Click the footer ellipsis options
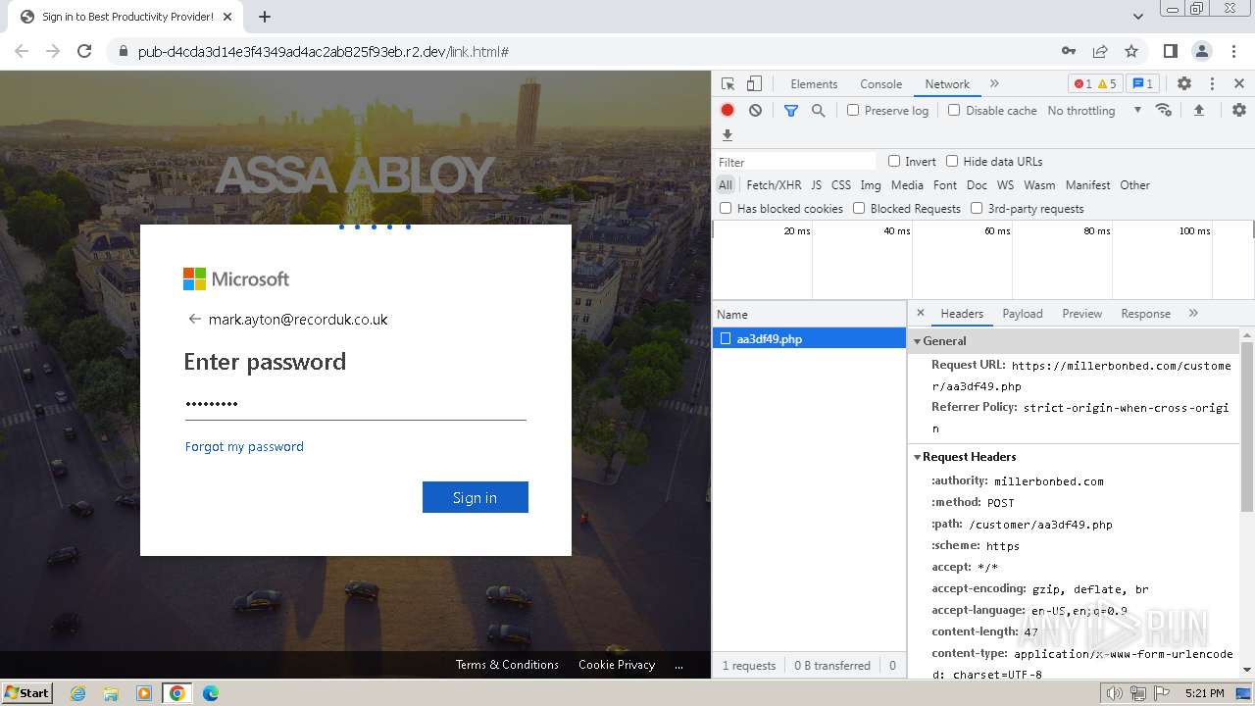Viewport: 1255px width, 706px height. click(678, 665)
